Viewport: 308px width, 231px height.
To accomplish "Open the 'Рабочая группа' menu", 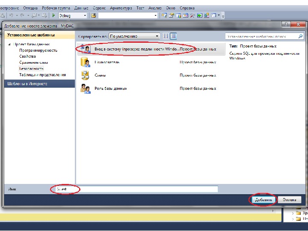I will [56, 8].
